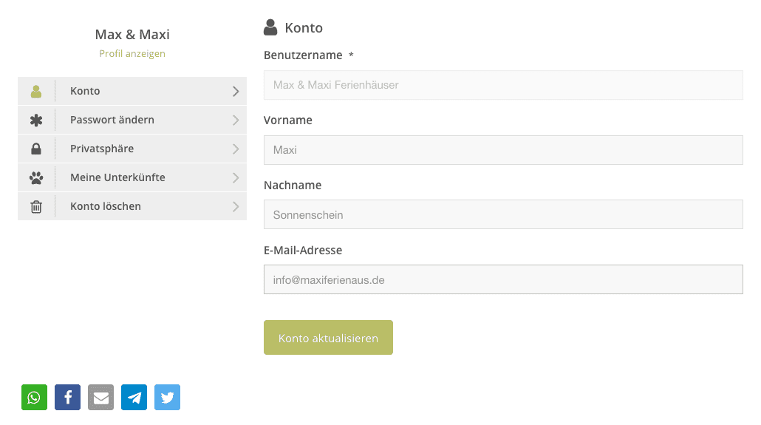
Task: Click the asterisk icon for Passwort ändern
Action: click(36, 120)
